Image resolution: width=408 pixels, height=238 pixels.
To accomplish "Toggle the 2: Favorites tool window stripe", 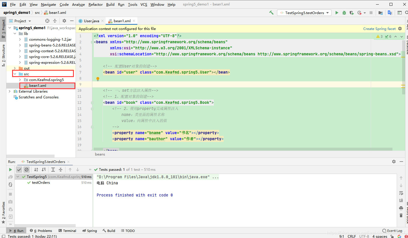I will tap(3, 213).
